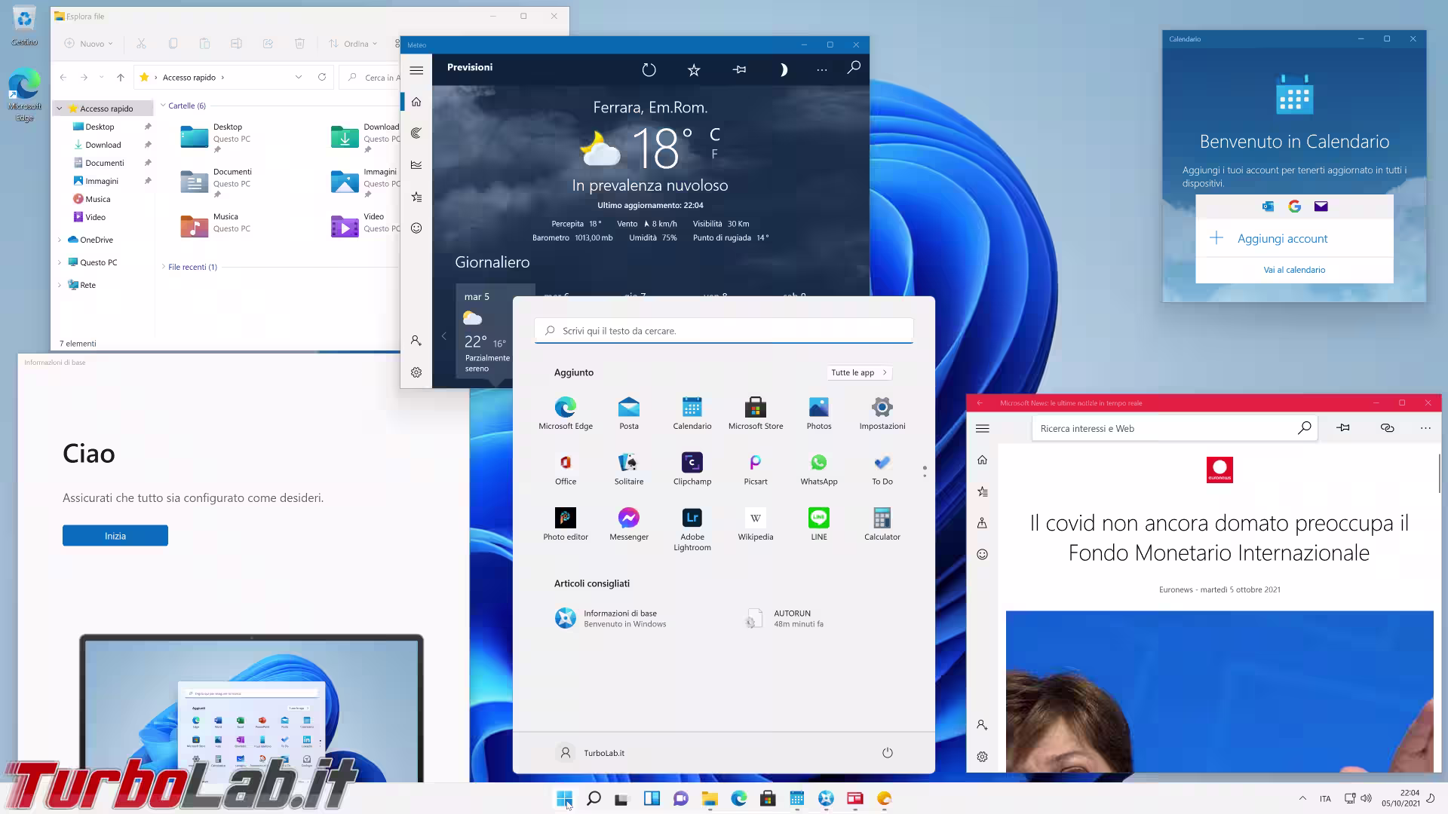Switch temperature unit to Celsius
The height and width of the screenshot is (814, 1448).
[x=715, y=135]
